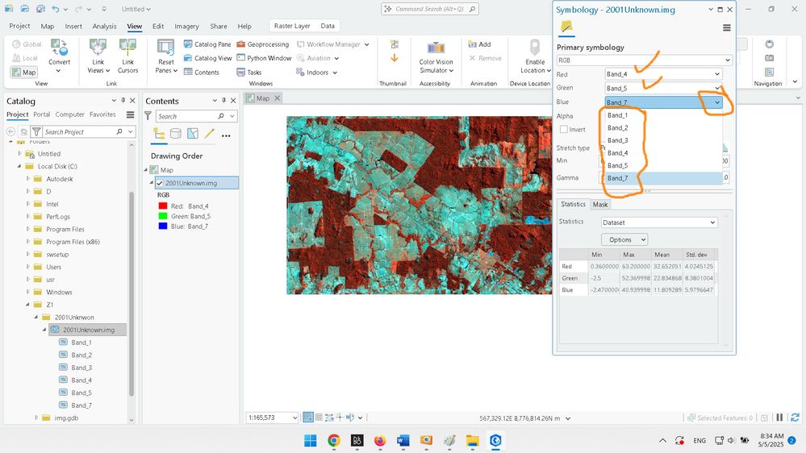806x453 pixels.
Task: Collapse the Map group in Contents
Action: 145,169
